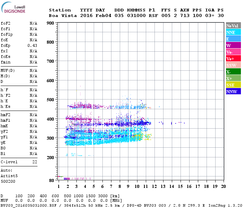Select the X- dark green legend swatch
Screen dimensions: 243x208
click(233, 72)
